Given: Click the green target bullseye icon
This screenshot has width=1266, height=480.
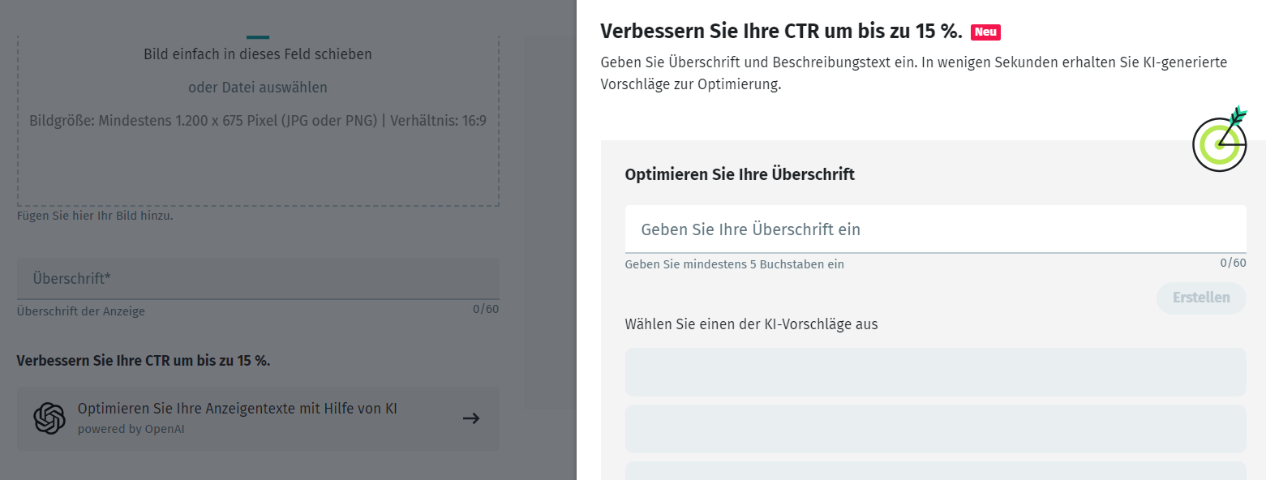Looking at the screenshot, I should pyautogui.click(x=1219, y=143).
